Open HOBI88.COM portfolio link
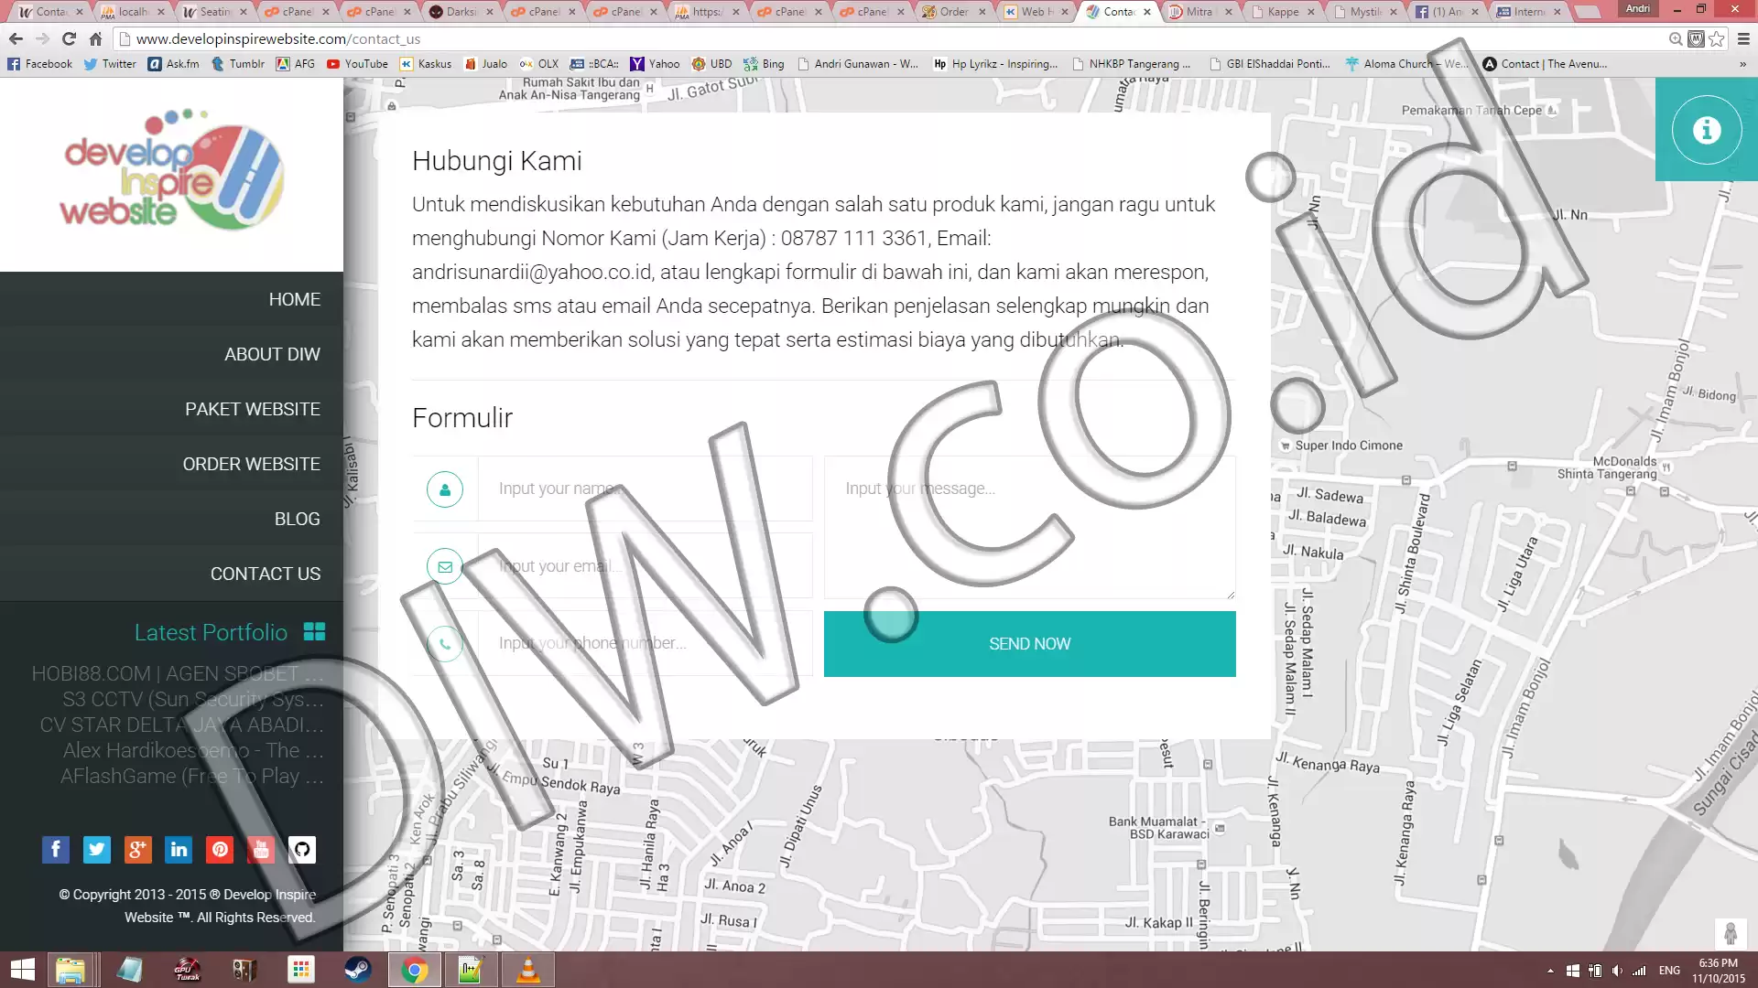The width and height of the screenshot is (1758, 988). [x=178, y=673]
